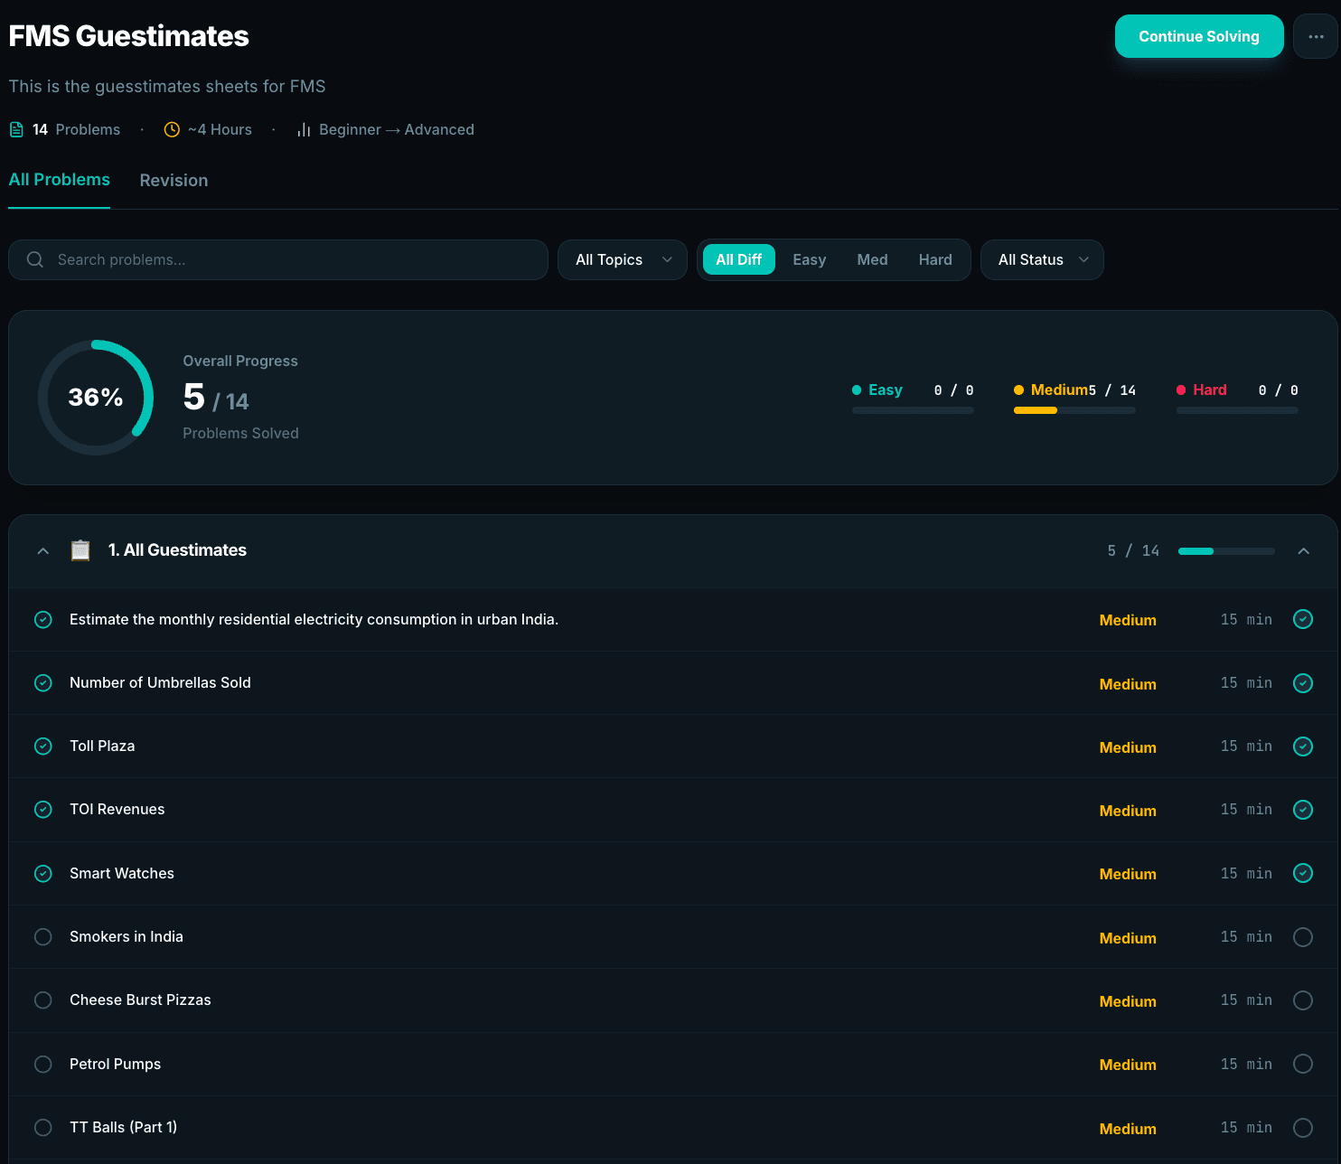The height and width of the screenshot is (1164, 1341).
Task: Click left status check icon for Toll Plaza
Action: tap(43, 746)
